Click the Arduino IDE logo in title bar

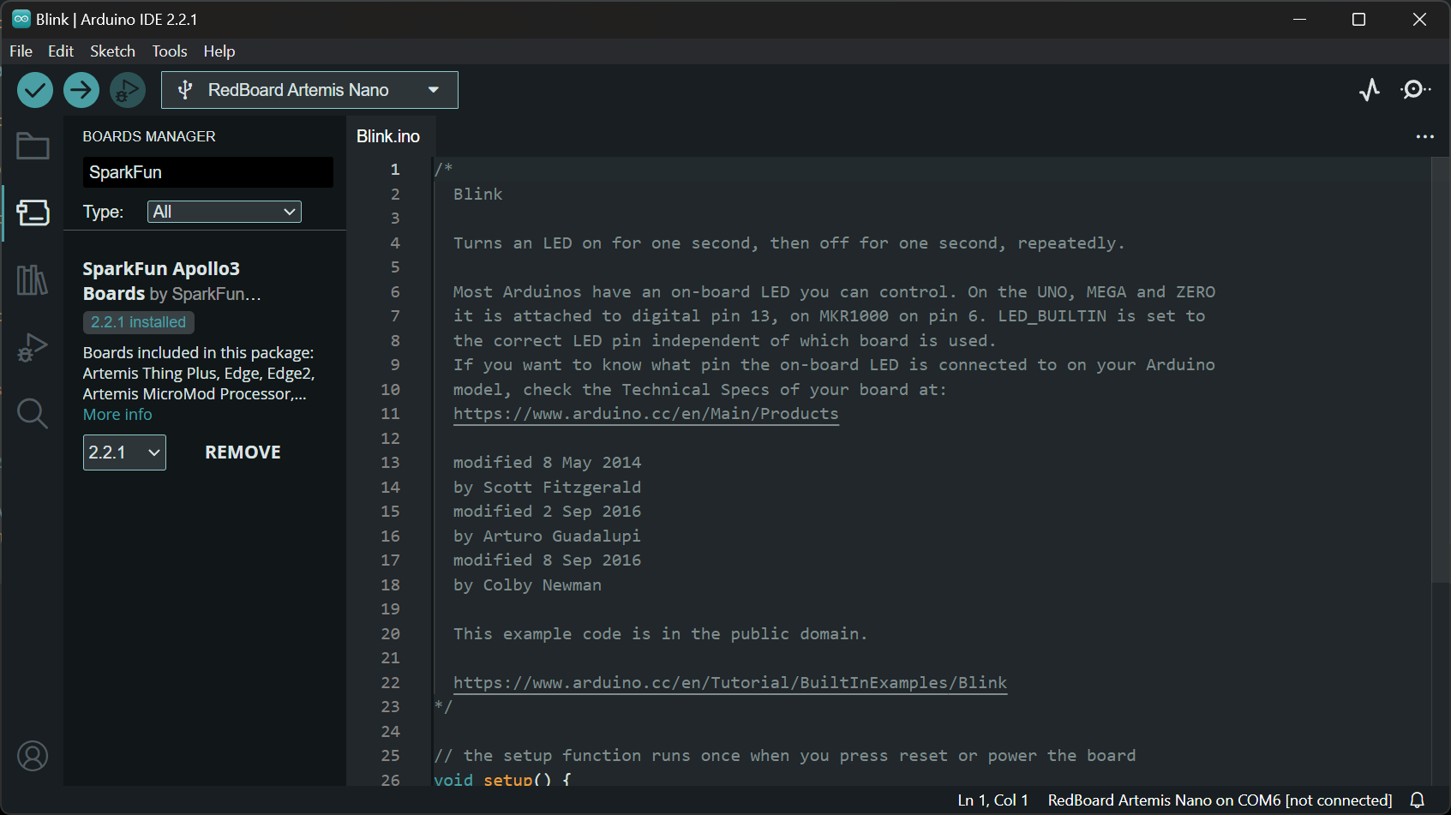coord(21,19)
